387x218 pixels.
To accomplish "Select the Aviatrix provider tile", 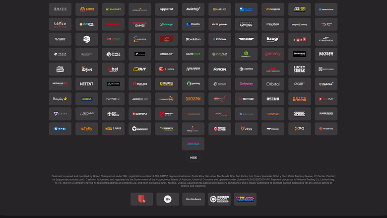I will pos(193,9).
